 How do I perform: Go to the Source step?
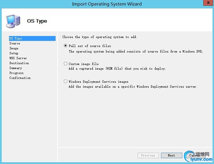click(15, 44)
